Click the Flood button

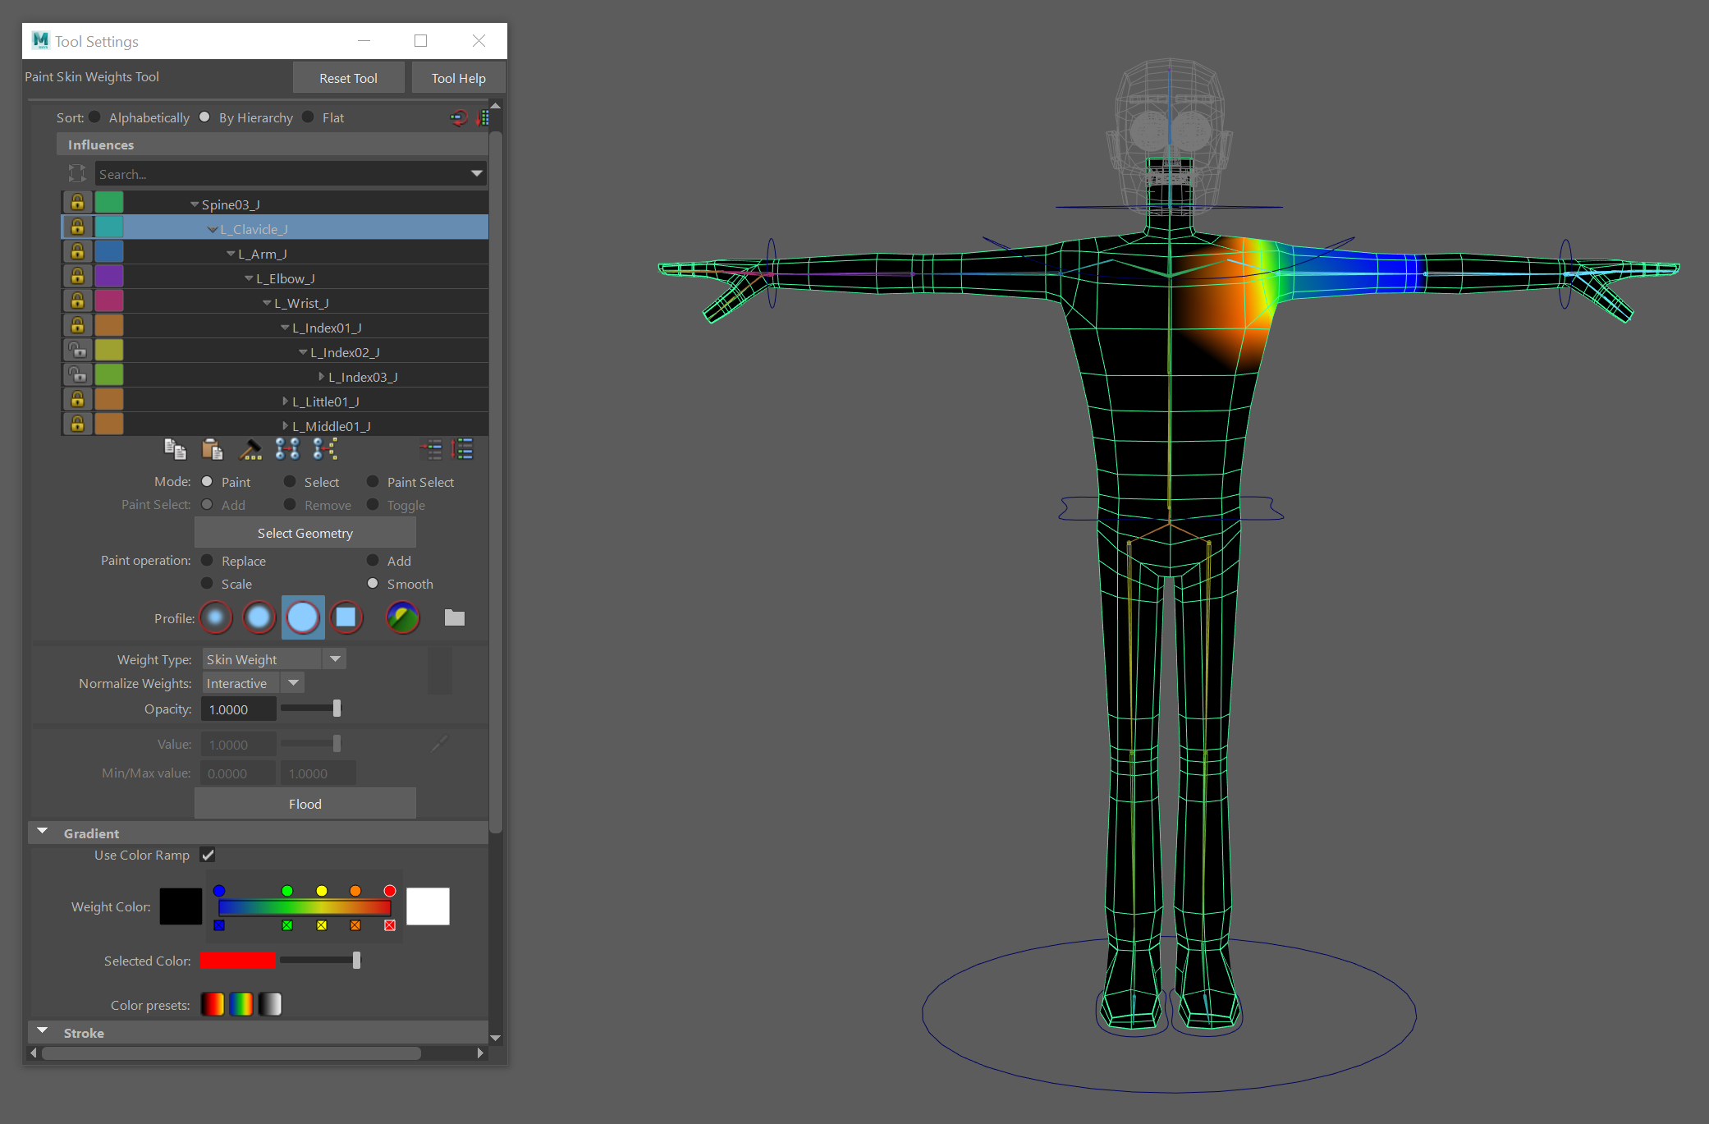pyautogui.click(x=305, y=804)
